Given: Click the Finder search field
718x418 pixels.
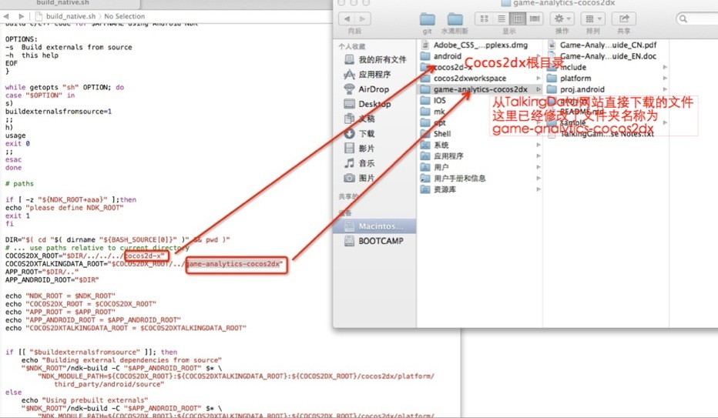Looking at the screenshot, I should point(698,18).
